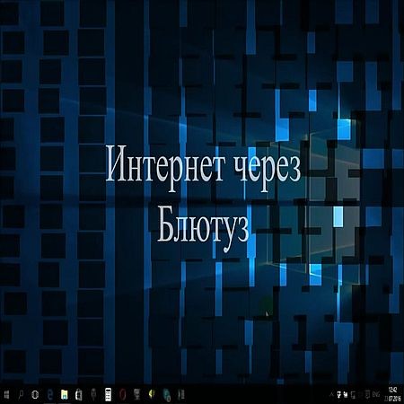Open File Explorer folder icon
Viewport: 404px width, 404px height.
[65, 395]
